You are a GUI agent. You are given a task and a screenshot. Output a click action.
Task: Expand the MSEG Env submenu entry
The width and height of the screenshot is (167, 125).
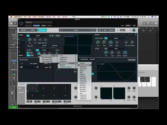(67, 59)
